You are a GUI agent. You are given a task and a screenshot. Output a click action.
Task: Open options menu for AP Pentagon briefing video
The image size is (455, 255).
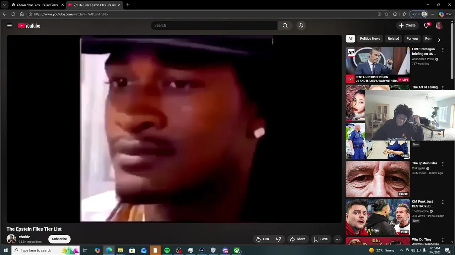click(443, 50)
